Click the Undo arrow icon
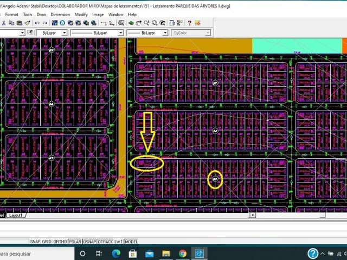The image size is (347, 260). click(x=37, y=23)
